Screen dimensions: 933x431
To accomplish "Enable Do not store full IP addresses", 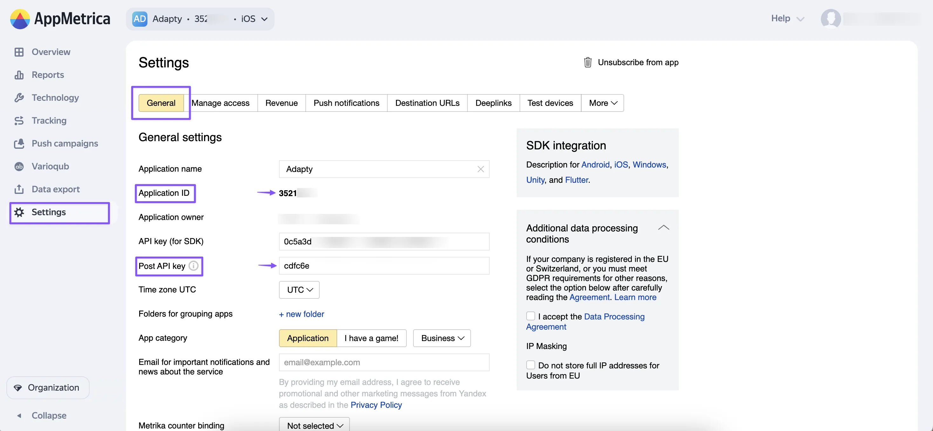I will [530, 365].
